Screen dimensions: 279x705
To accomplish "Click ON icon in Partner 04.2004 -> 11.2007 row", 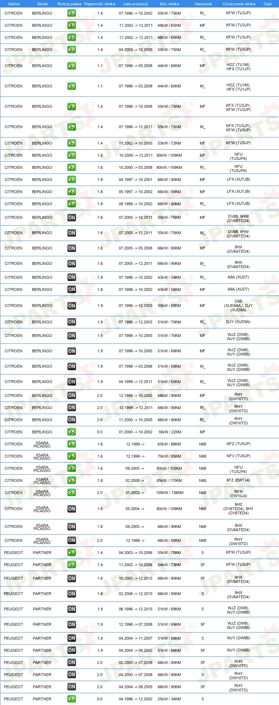I will coord(72,638).
